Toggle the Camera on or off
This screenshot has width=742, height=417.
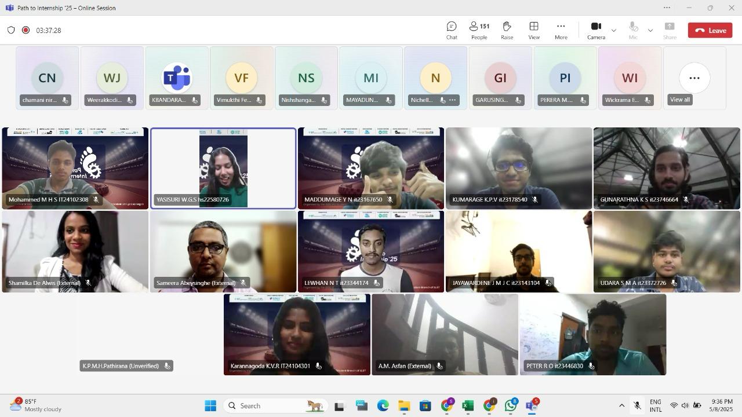pyautogui.click(x=595, y=31)
